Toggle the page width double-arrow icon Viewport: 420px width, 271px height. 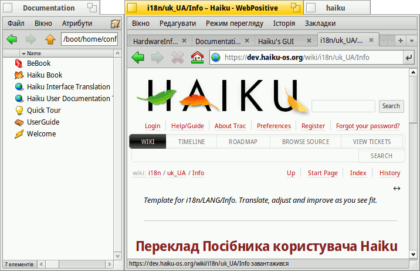[397, 188]
